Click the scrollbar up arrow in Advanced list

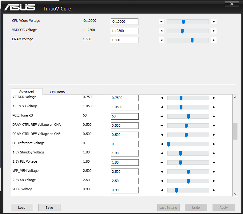click(235, 97)
